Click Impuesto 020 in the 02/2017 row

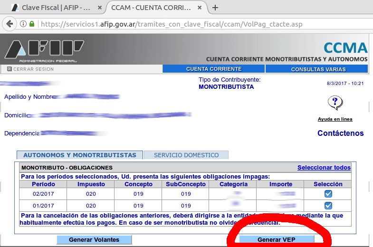tap(91, 194)
